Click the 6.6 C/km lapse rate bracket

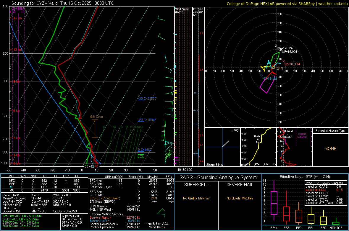(95, 129)
